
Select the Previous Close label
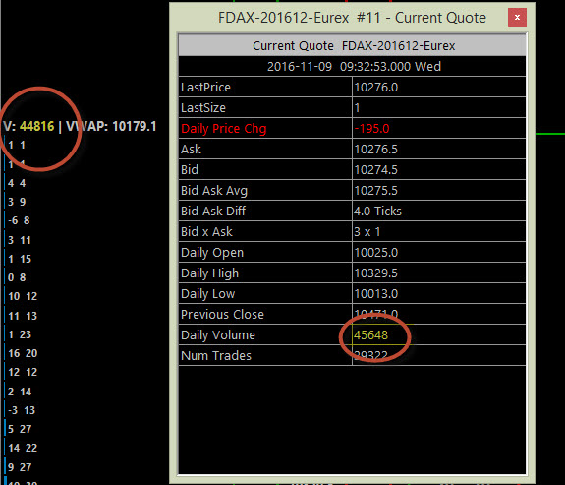pyautogui.click(x=222, y=314)
